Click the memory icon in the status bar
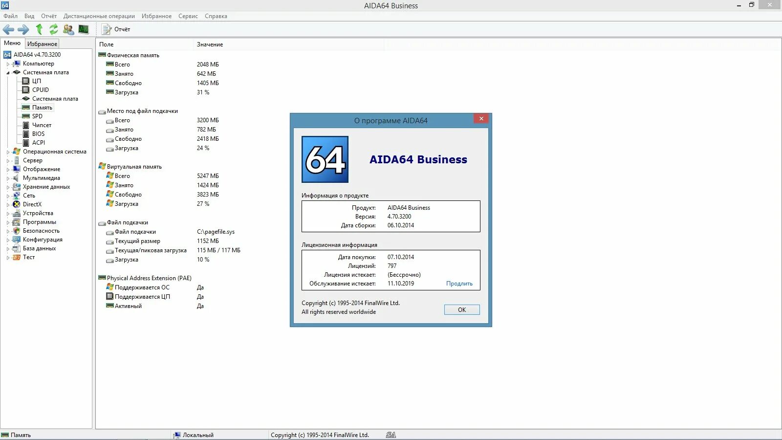Image resolution: width=782 pixels, height=440 pixels. coord(5,435)
